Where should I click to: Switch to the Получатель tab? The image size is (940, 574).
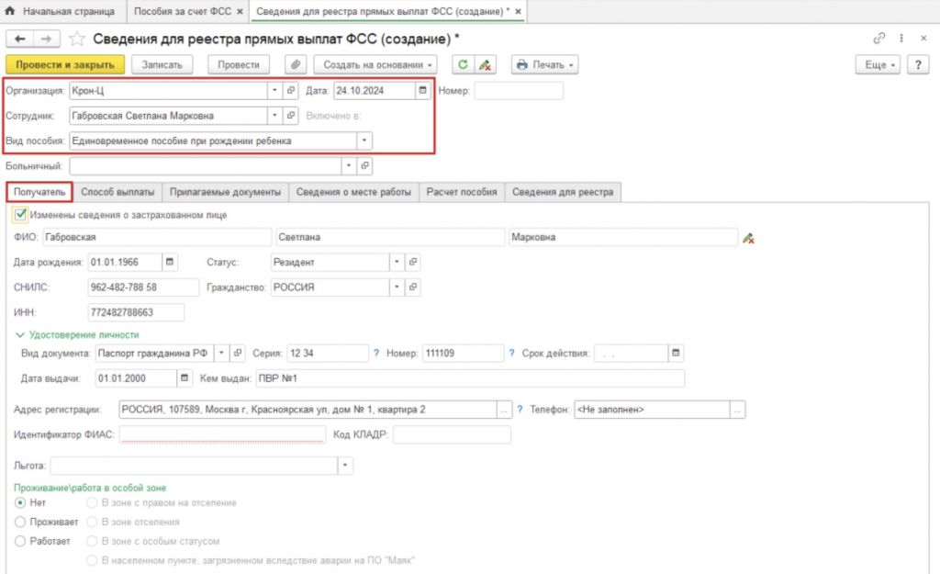(39, 192)
